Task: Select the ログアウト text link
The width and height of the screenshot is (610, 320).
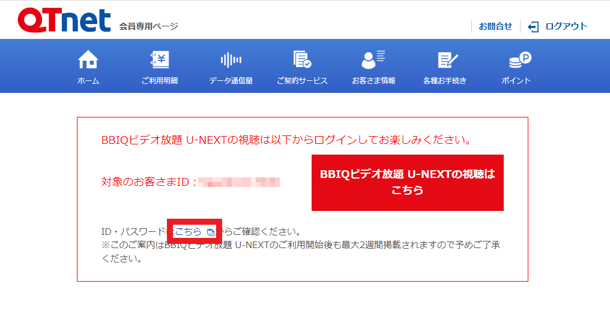Action: tap(566, 26)
